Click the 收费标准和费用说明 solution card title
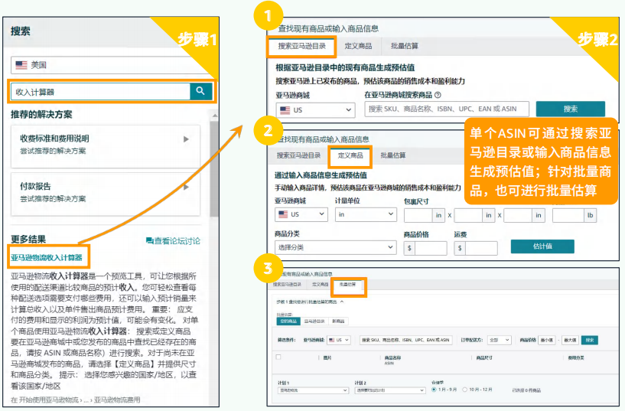This screenshot has width=625, height=411. pos(54,139)
